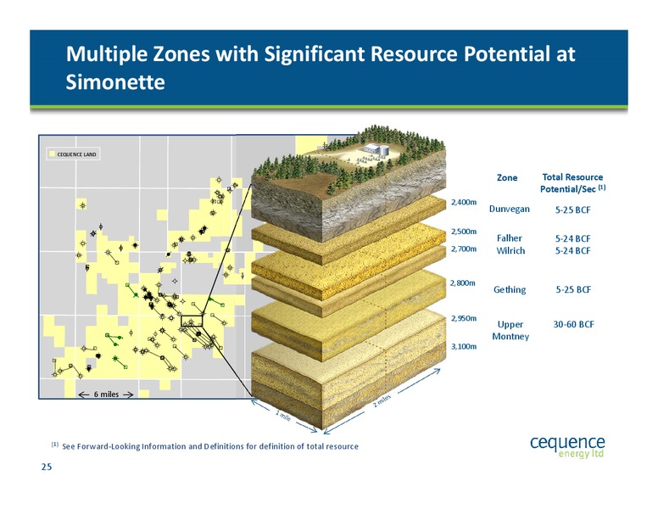
Task: Click the facility building on the block diagram
Action: [376, 148]
